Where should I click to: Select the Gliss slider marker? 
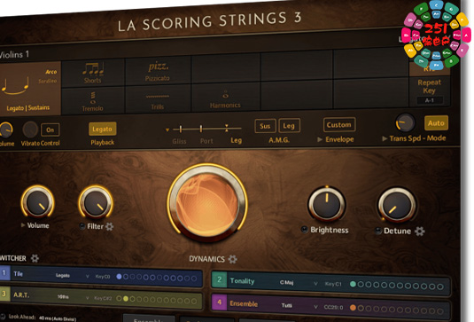(x=181, y=129)
